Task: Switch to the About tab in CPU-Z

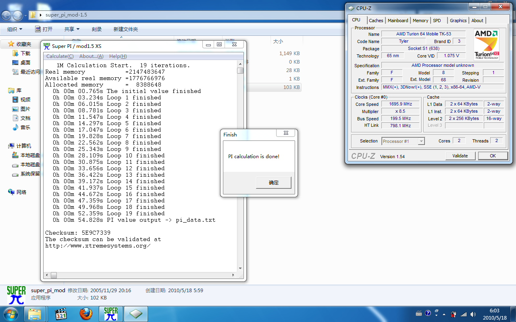Action: (477, 21)
